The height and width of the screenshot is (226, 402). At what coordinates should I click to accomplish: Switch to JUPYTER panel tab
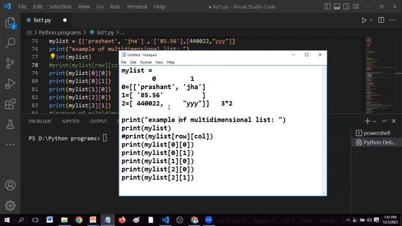pyautogui.click(x=70, y=121)
